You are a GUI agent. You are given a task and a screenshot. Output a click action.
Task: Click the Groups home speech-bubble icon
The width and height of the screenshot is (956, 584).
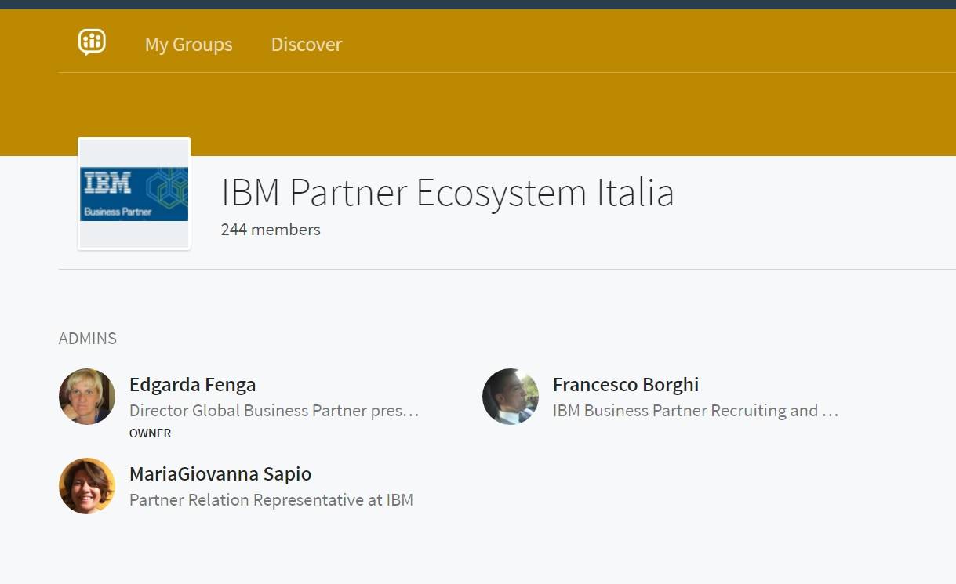pyautogui.click(x=92, y=42)
